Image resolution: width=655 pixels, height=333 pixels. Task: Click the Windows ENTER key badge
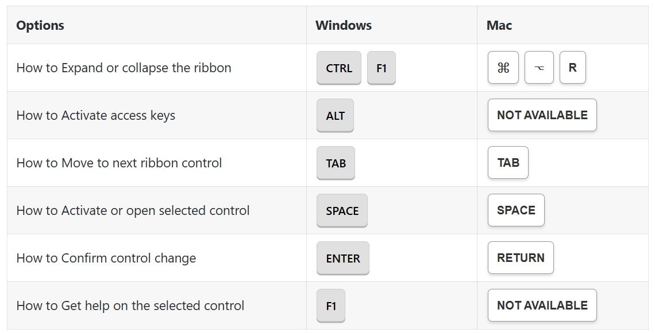click(343, 258)
